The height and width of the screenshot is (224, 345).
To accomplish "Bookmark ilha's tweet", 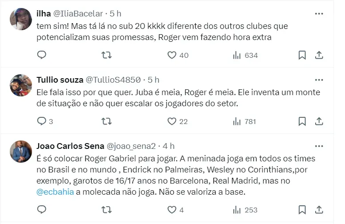I will [302, 55].
